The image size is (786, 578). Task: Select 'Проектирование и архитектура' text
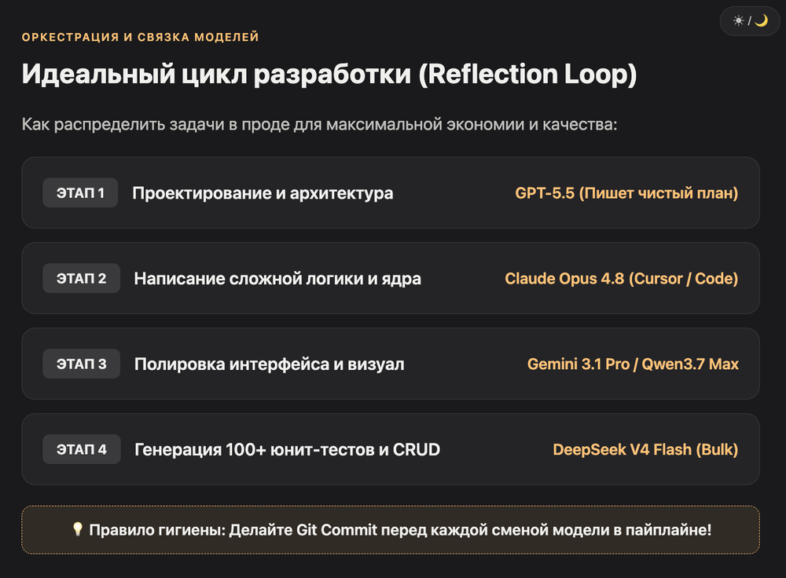[263, 193]
